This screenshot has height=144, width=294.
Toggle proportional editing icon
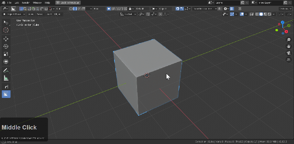click(160, 14)
